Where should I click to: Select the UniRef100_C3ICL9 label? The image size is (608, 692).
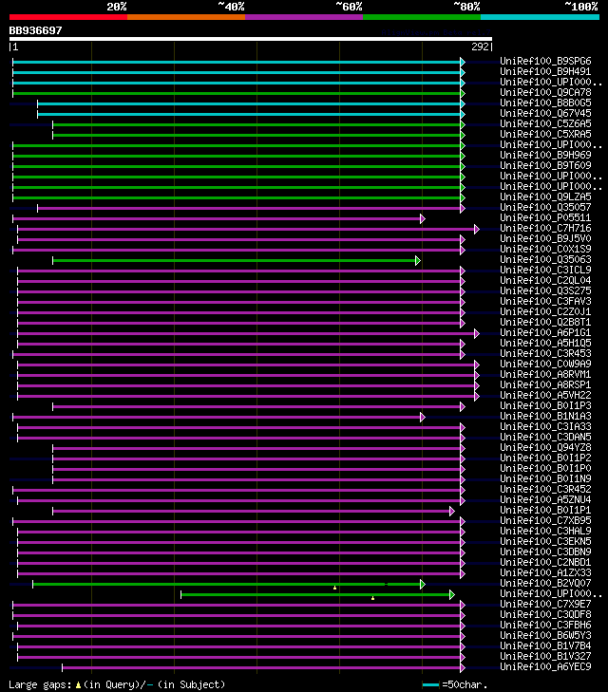tap(545, 271)
